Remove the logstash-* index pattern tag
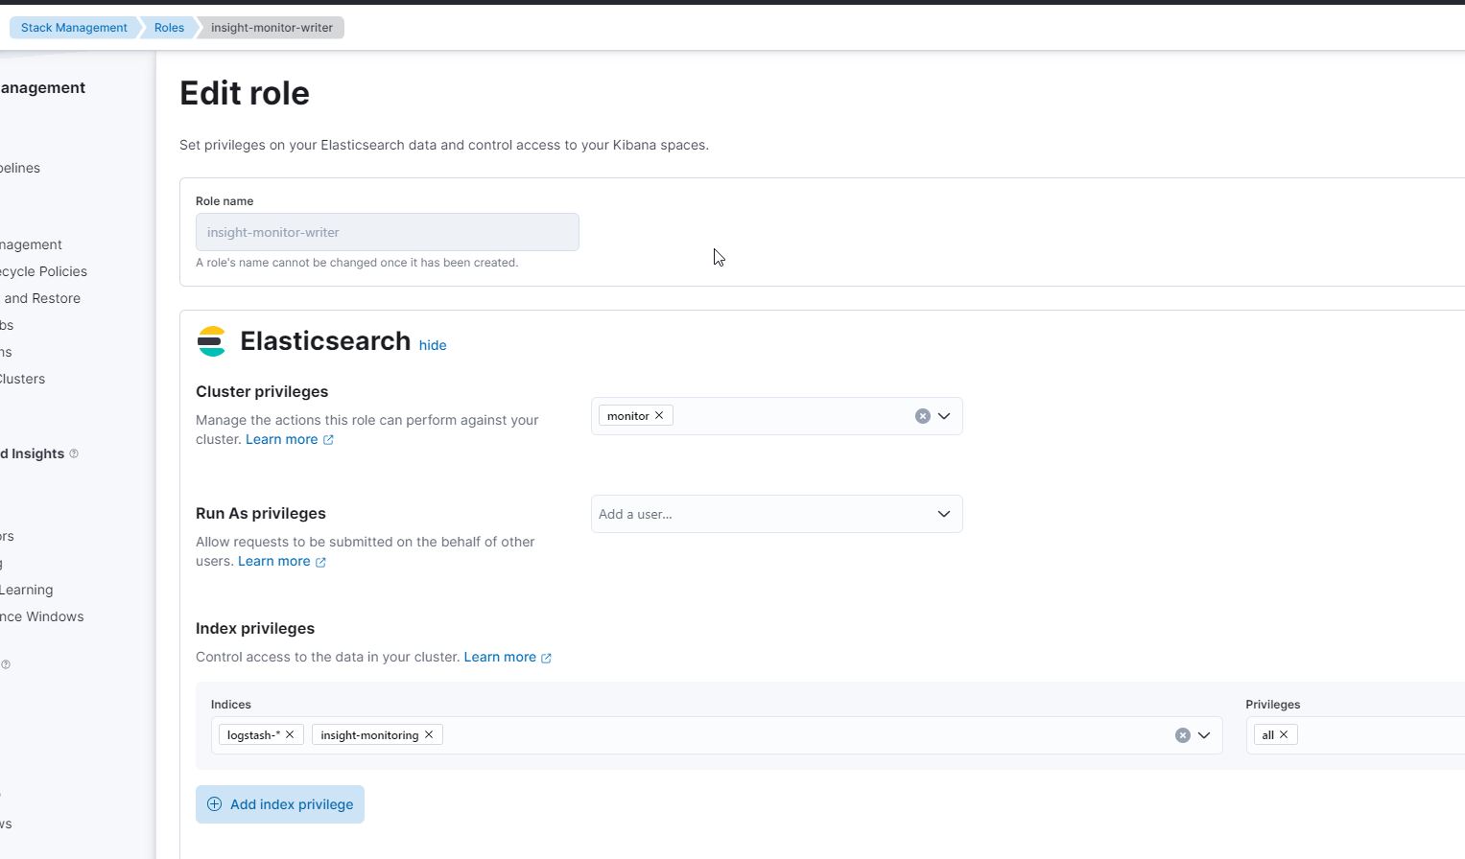The image size is (1465, 859). [290, 734]
